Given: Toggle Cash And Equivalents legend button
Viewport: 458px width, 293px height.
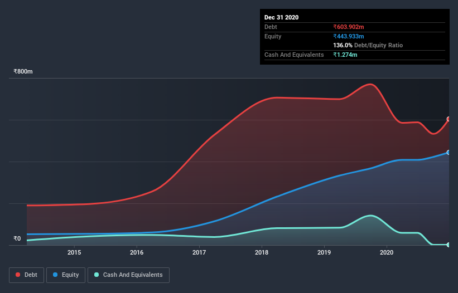Looking at the screenshot, I should click(128, 275).
